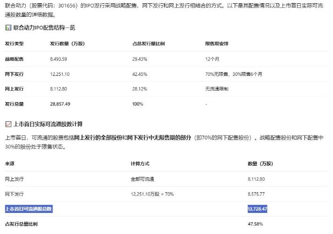Click the value 8,575.77
Screen dimensions: 333x234
pos(256,194)
